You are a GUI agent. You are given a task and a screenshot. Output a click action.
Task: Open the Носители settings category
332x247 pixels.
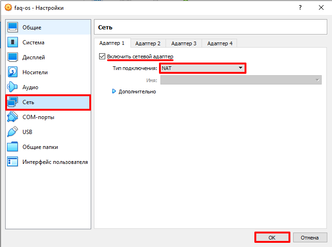click(48, 72)
